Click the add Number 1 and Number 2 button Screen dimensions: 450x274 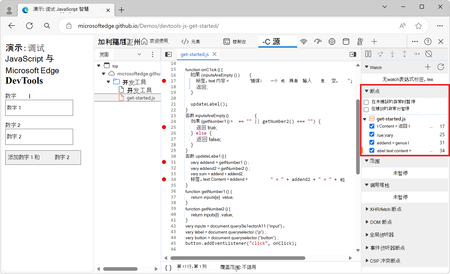point(43,157)
